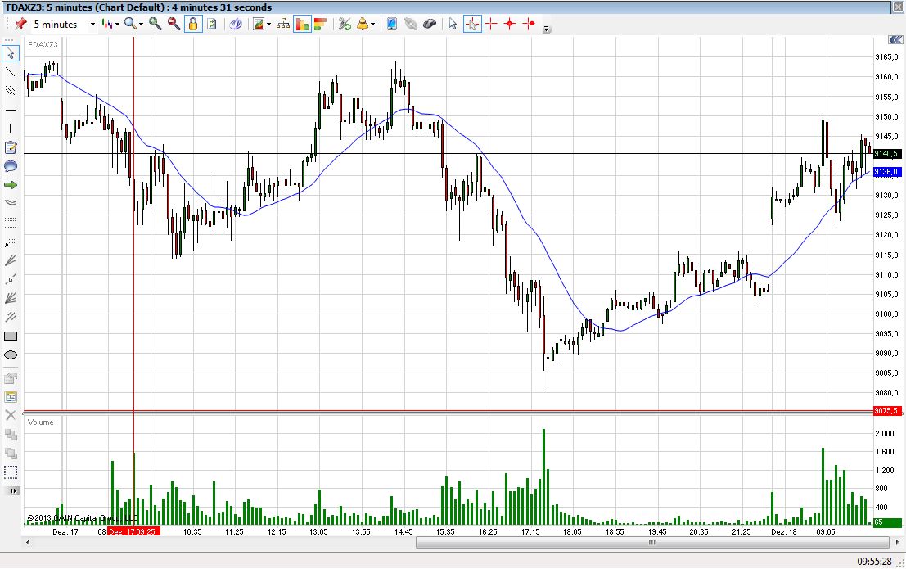Click the black 9140,5 price label

point(887,154)
